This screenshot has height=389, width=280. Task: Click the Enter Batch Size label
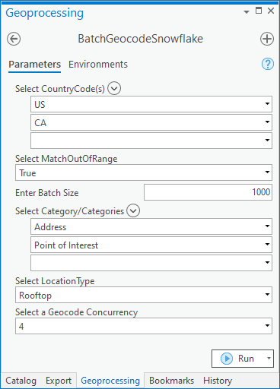pyautogui.click(x=47, y=193)
